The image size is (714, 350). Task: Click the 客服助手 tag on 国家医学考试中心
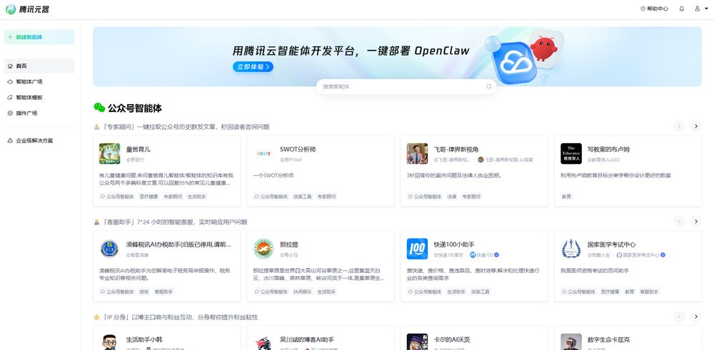(x=649, y=292)
